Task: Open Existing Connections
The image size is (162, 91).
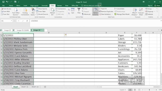Action: 25,12
